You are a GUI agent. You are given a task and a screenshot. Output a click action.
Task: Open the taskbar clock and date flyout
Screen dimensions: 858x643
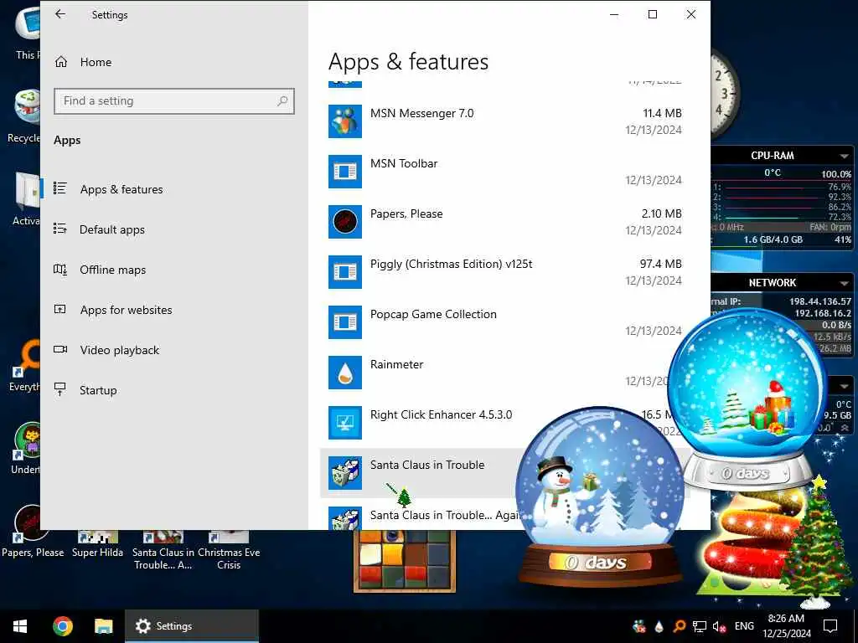pyautogui.click(x=786, y=626)
